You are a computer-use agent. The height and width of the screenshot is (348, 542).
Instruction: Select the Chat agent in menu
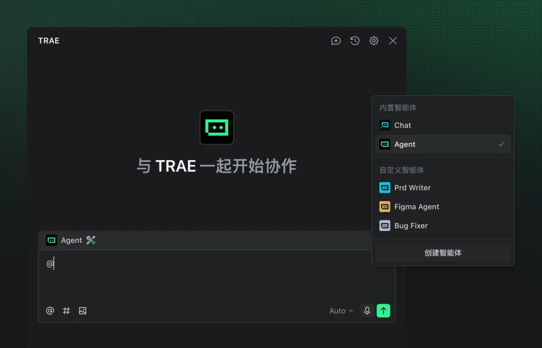[x=443, y=125]
